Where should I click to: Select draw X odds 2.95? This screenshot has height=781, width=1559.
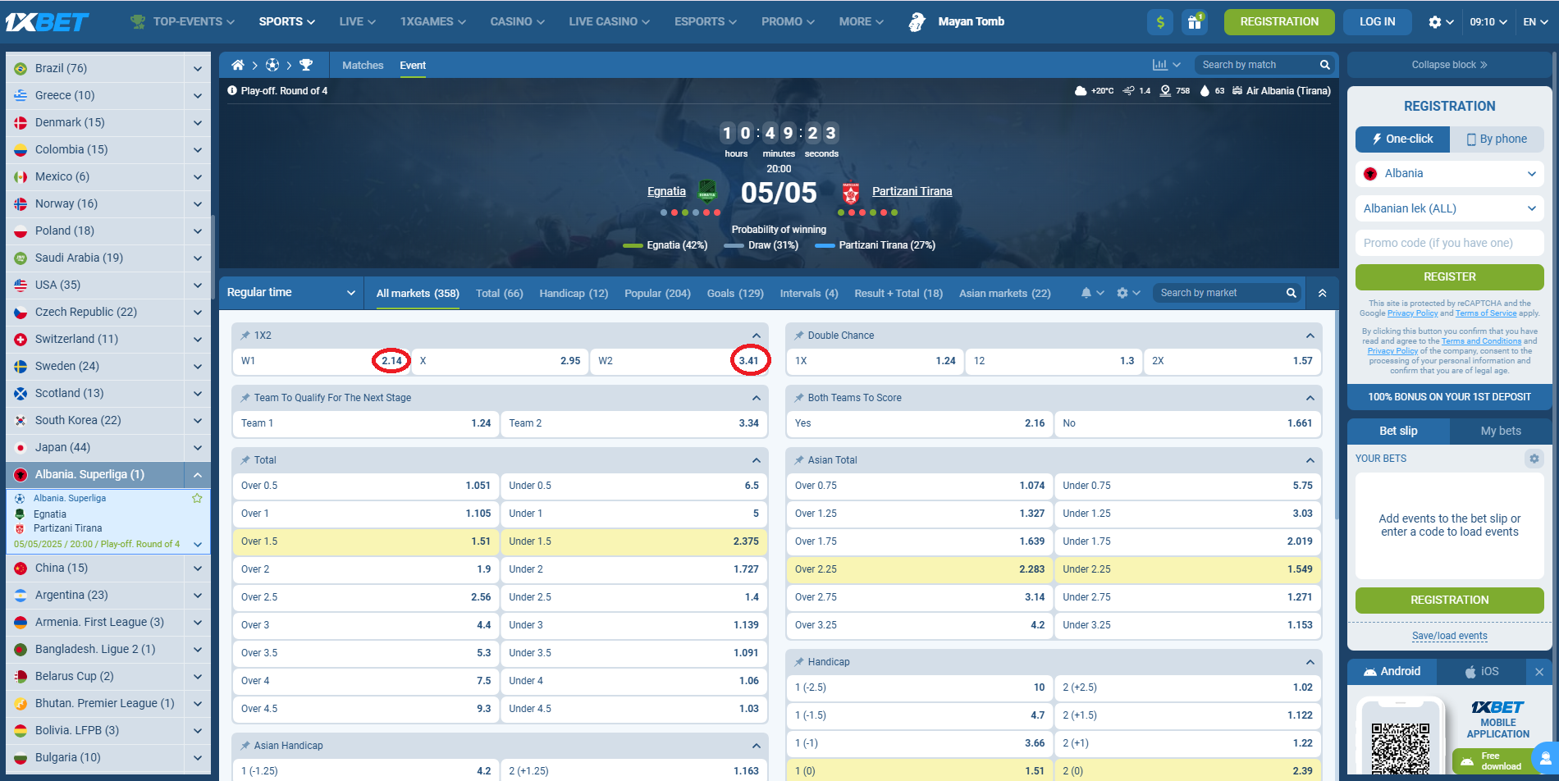coord(500,361)
